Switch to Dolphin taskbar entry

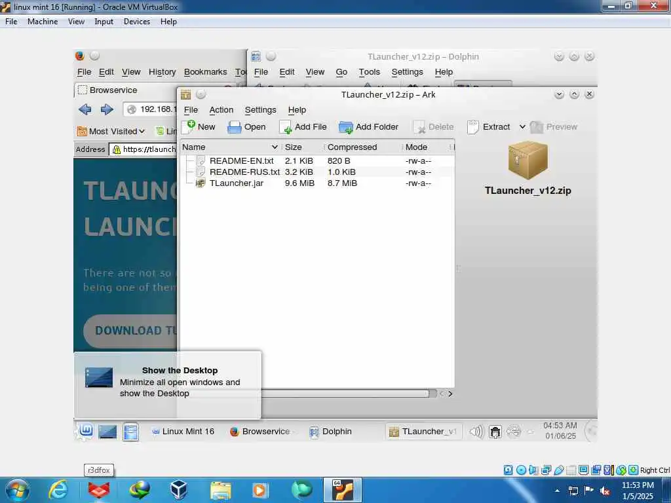coord(331,431)
